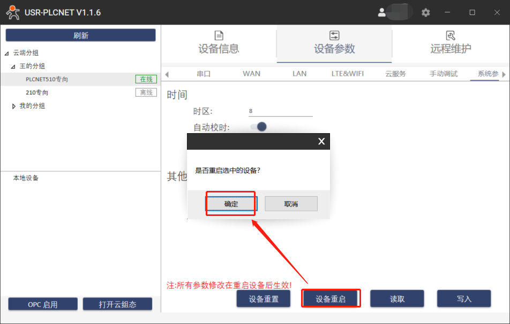Open the LTE&WIFI tab
The width and height of the screenshot is (510, 324).
(347, 74)
